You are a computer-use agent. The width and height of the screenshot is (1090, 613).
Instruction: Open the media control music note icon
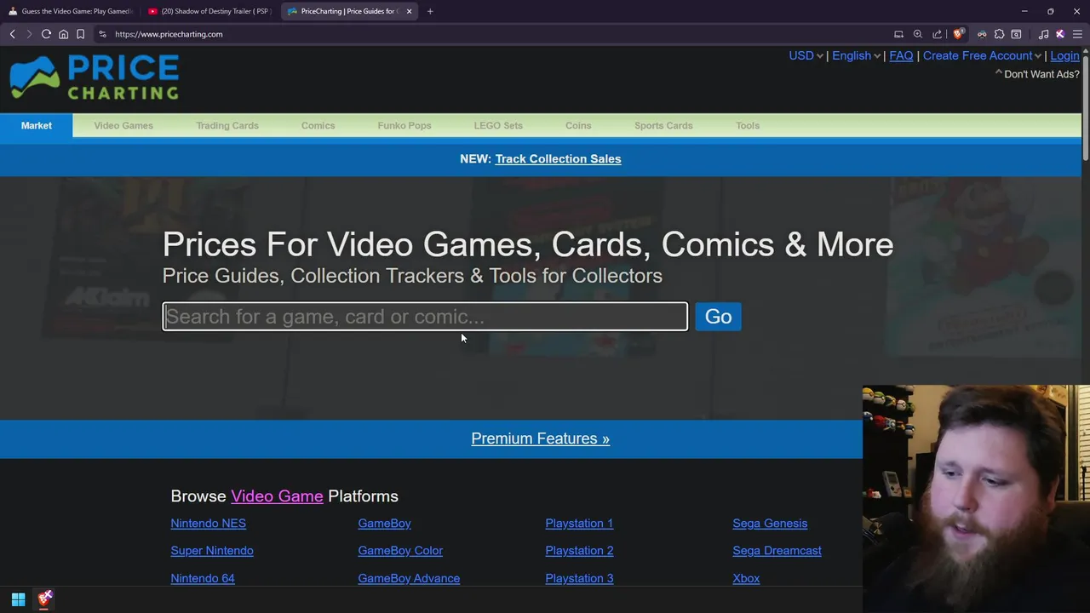pyautogui.click(x=1043, y=34)
